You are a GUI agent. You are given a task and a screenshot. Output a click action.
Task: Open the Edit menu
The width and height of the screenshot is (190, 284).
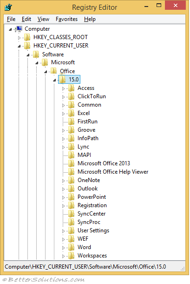[x=26, y=19]
